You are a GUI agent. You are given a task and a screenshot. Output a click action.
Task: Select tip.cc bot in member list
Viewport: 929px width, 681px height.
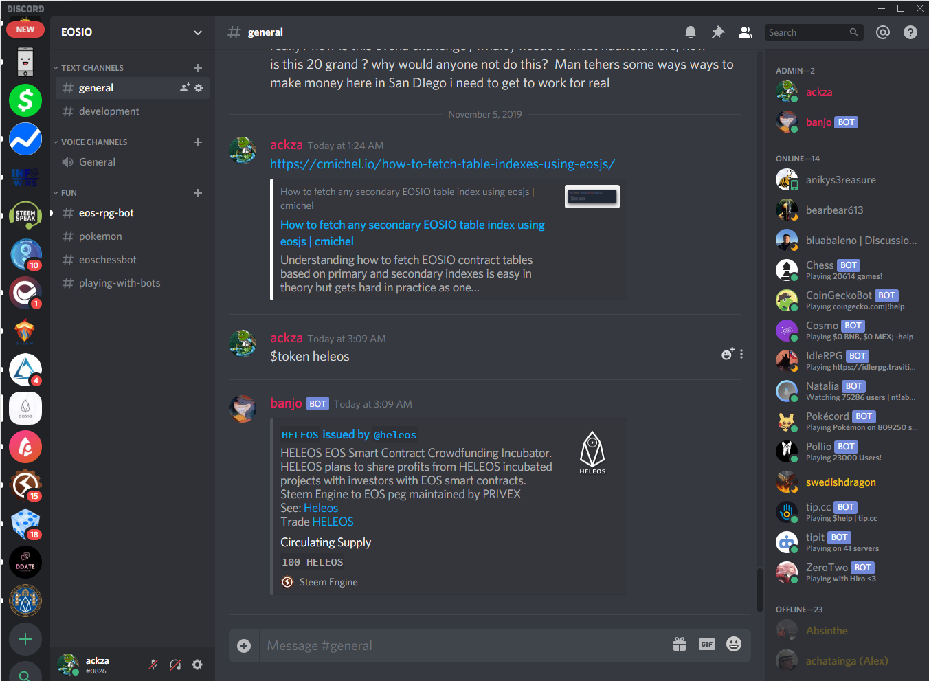click(x=848, y=512)
